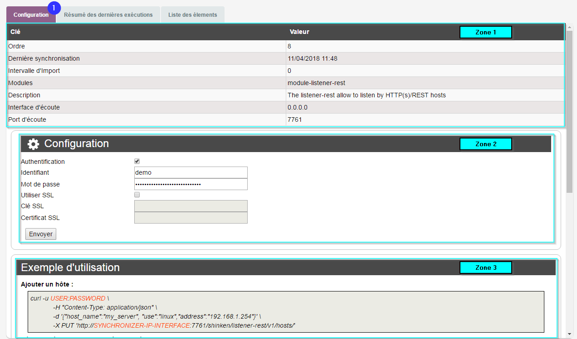Click the Zone 3 label
The image size is (577, 339).
pos(485,267)
